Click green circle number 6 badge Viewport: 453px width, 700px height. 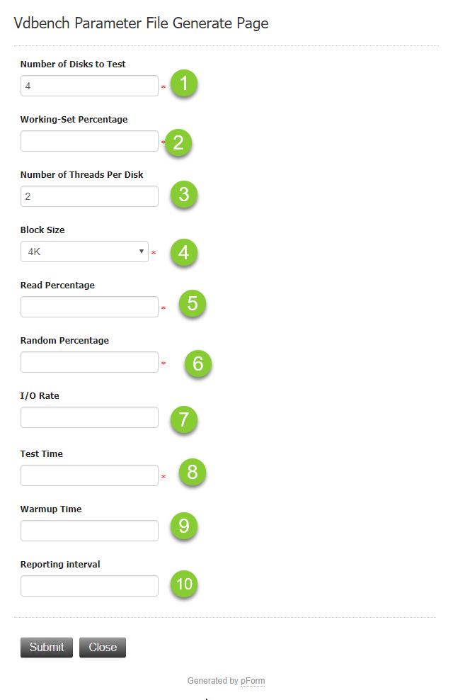pos(198,363)
